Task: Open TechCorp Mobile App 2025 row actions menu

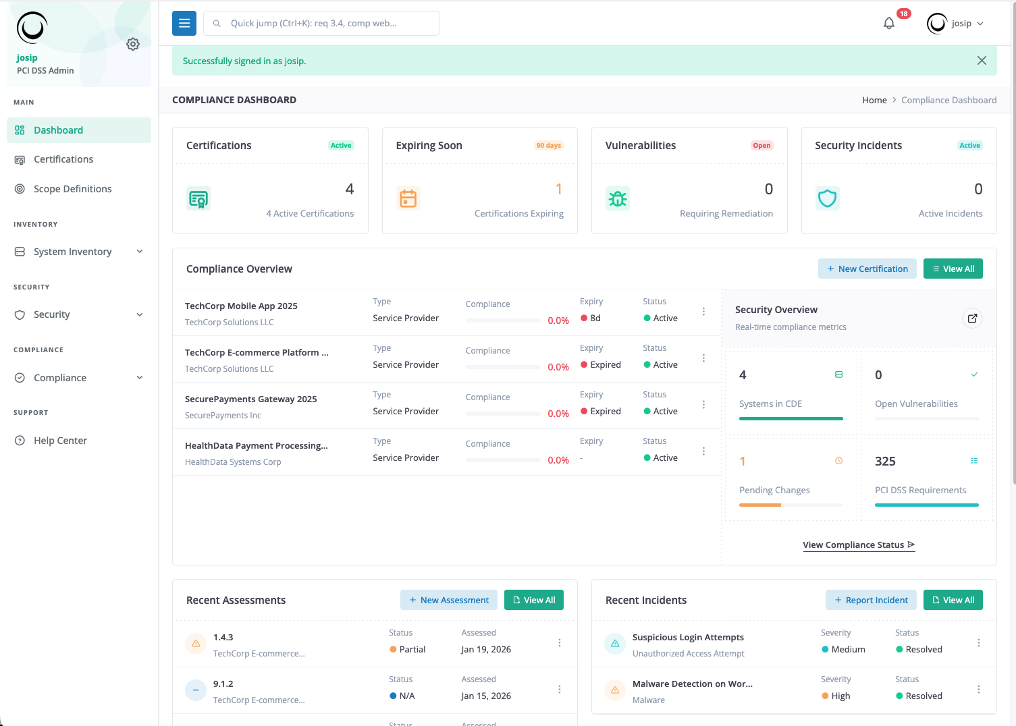Action: 703,312
